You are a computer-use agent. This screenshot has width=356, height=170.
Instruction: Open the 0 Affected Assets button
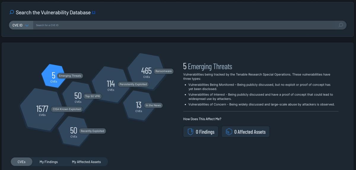click(x=246, y=132)
